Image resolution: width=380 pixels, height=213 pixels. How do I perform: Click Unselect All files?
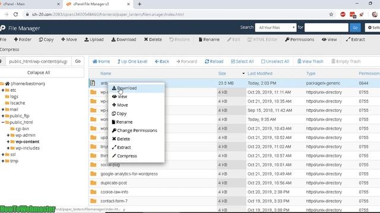(275, 62)
